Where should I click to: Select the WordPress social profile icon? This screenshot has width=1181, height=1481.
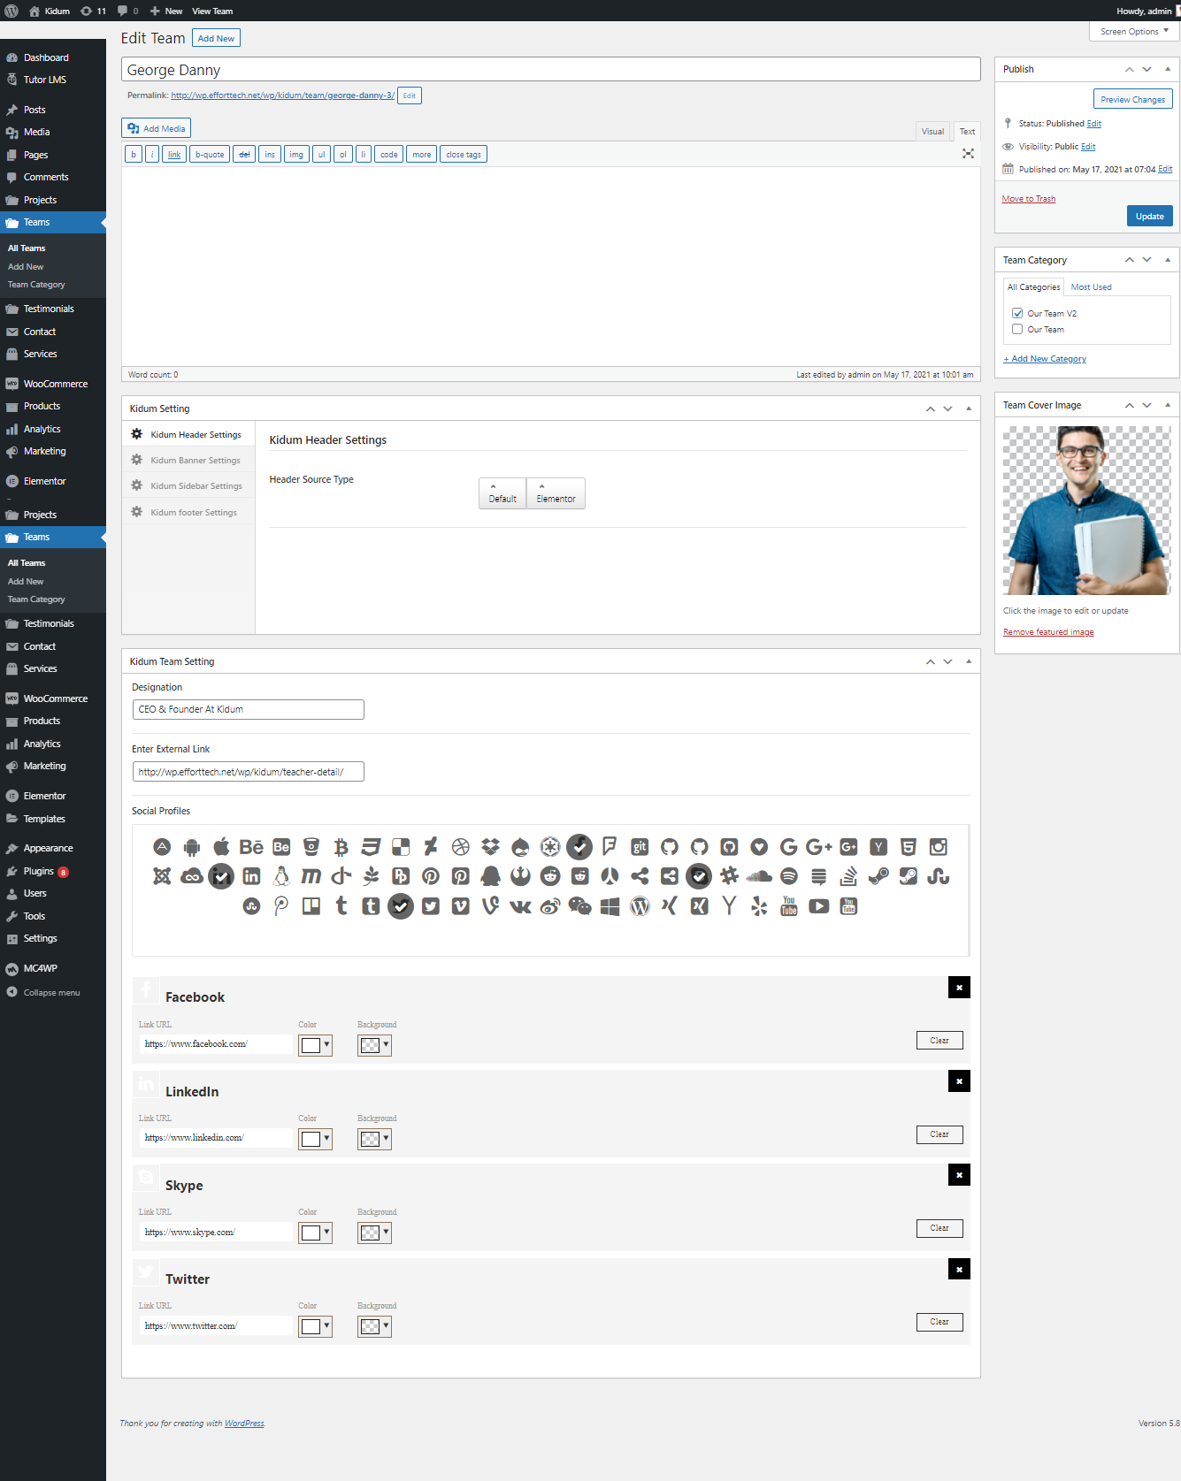[640, 906]
